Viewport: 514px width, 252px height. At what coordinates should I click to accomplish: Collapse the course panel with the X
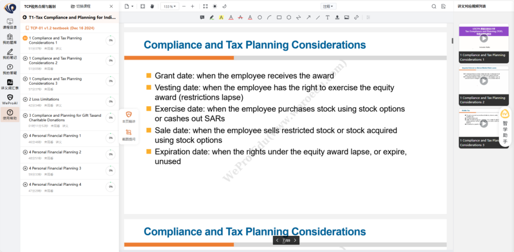tap(111, 6)
